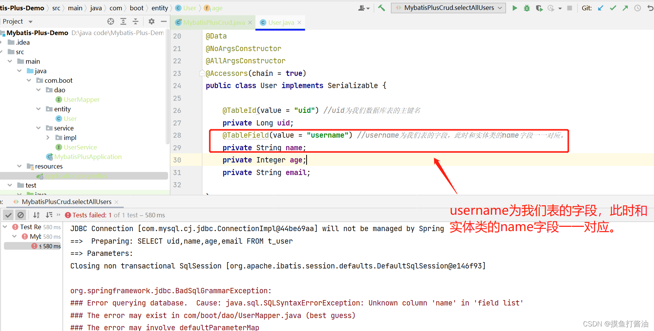Toggle show passed tests checkmark
Image resolution: width=654 pixels, height=331 pixels.
click(8, 215)
